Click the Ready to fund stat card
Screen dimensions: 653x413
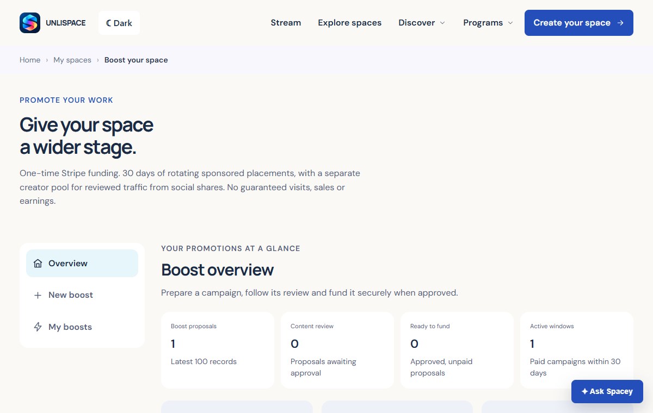pos(457,350)
